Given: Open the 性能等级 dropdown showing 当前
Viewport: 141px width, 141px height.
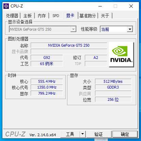Looking at the screenshot, I should (x=116, y=29).
